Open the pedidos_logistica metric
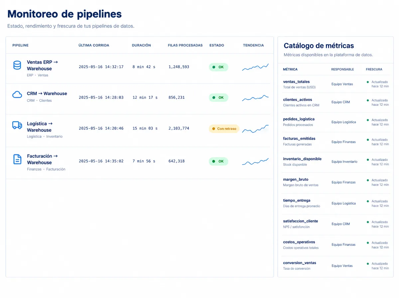 click(x=299, y=119)
